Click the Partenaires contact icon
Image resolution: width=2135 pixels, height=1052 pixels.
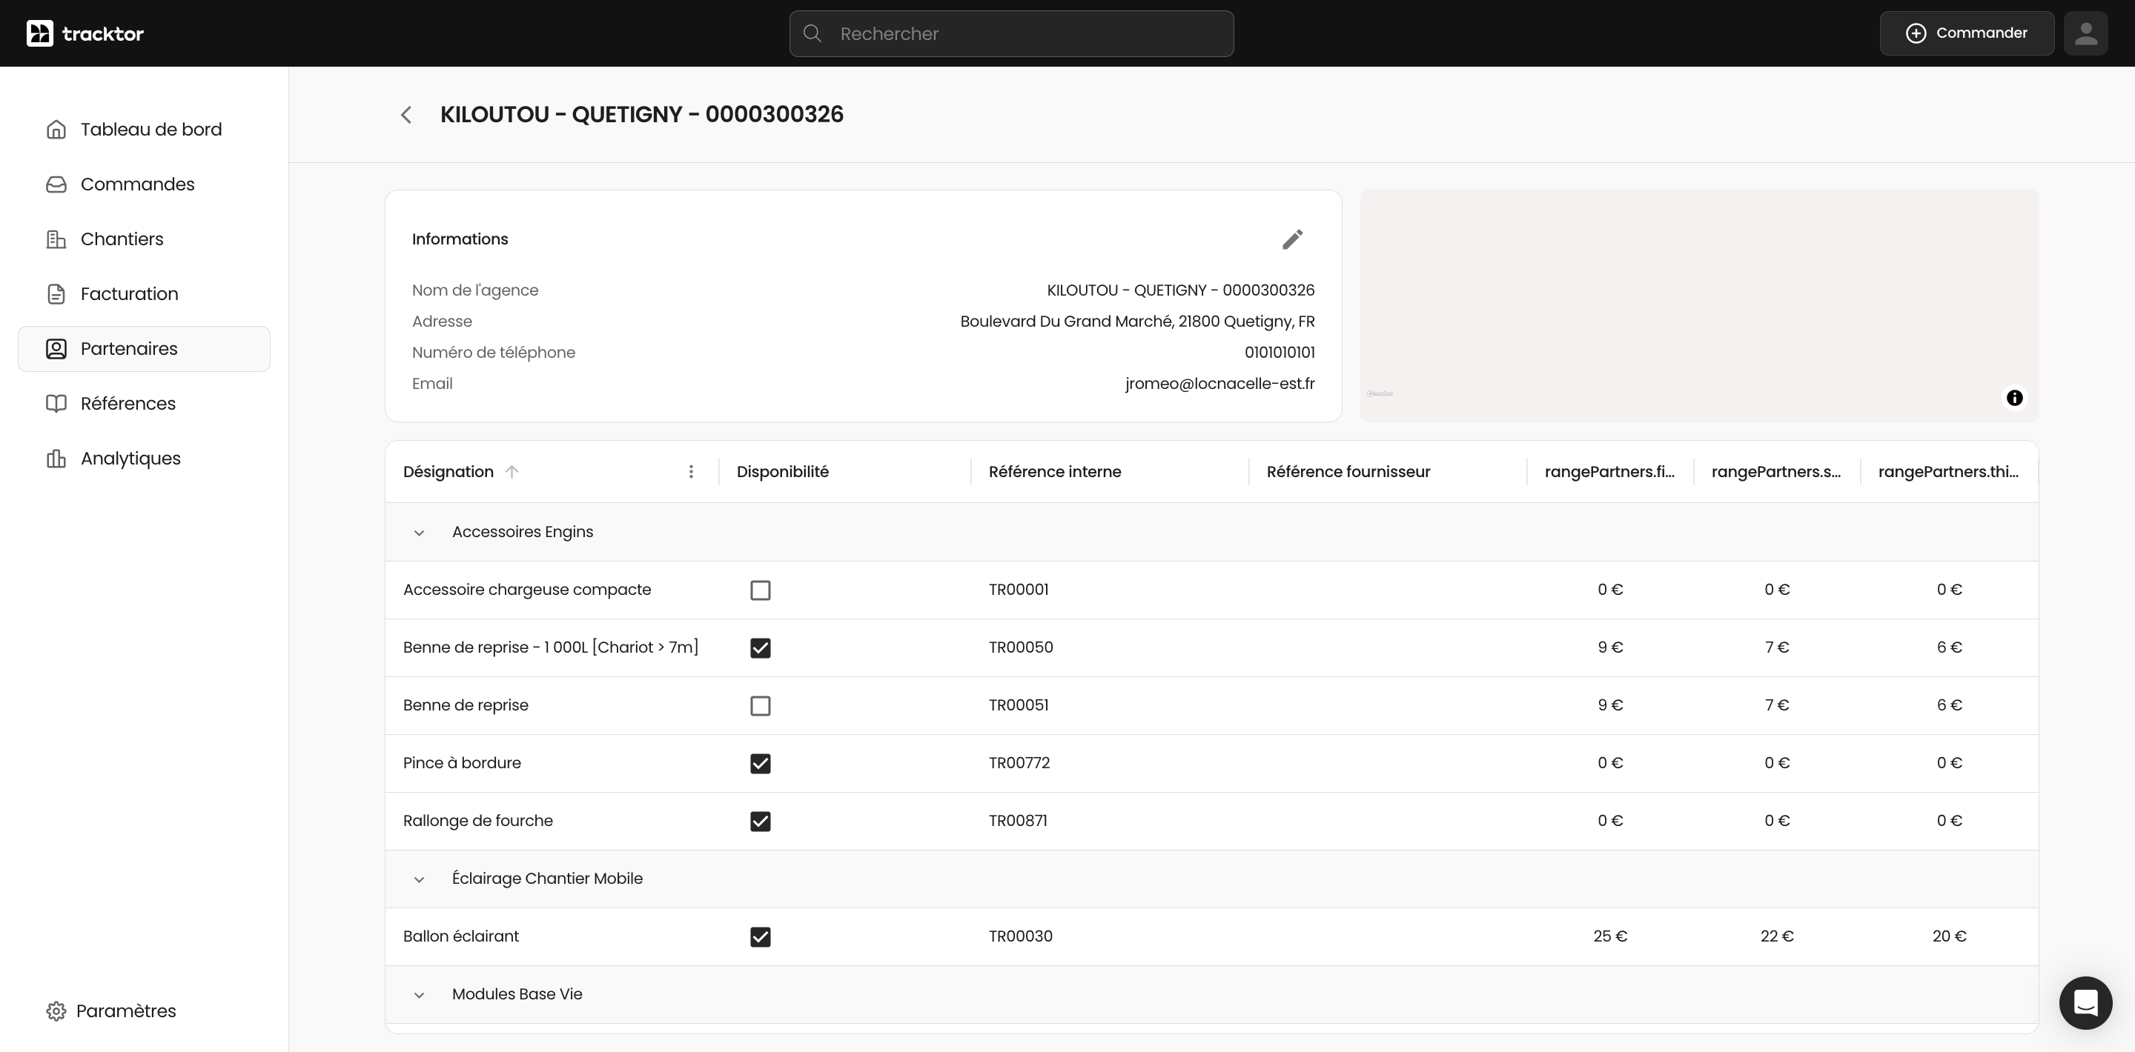56,349
